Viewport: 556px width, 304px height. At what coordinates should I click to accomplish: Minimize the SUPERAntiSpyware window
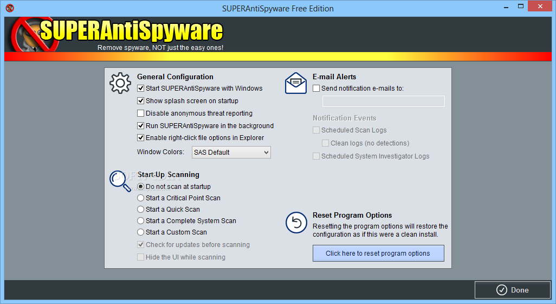coord(506,7)
